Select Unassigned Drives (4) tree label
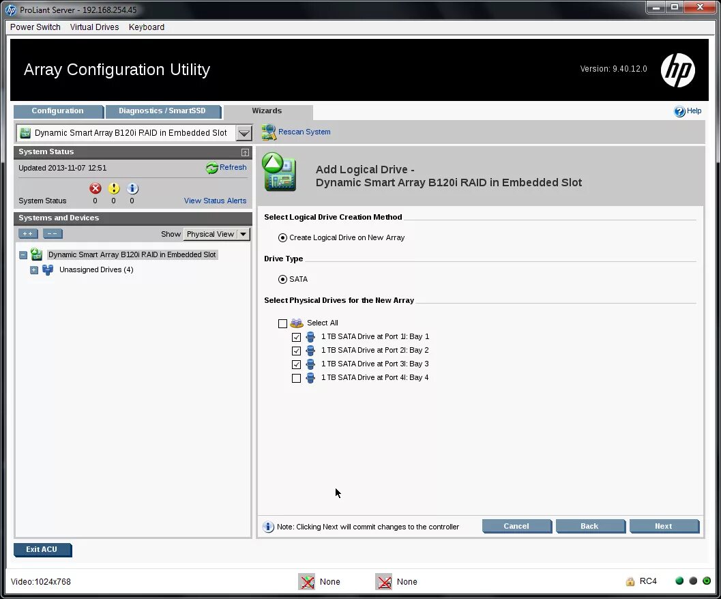 pyautogui.click(x=96, y=269)
